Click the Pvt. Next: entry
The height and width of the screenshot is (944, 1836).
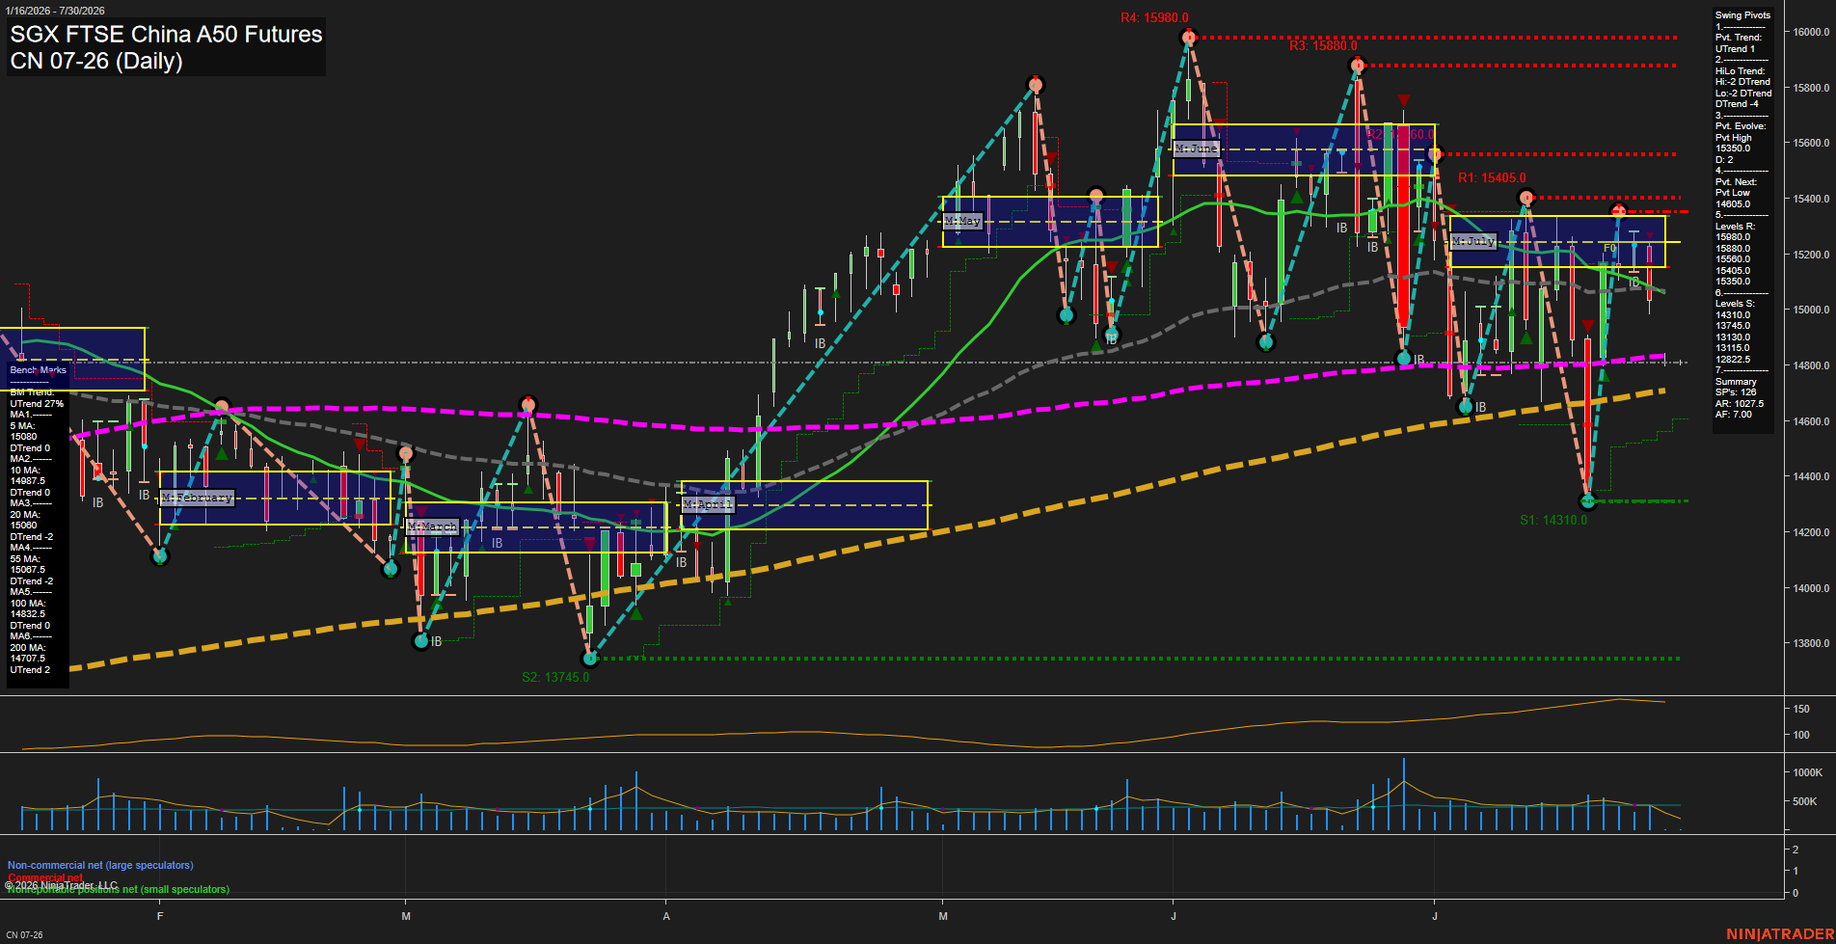tap(1736, 182)
